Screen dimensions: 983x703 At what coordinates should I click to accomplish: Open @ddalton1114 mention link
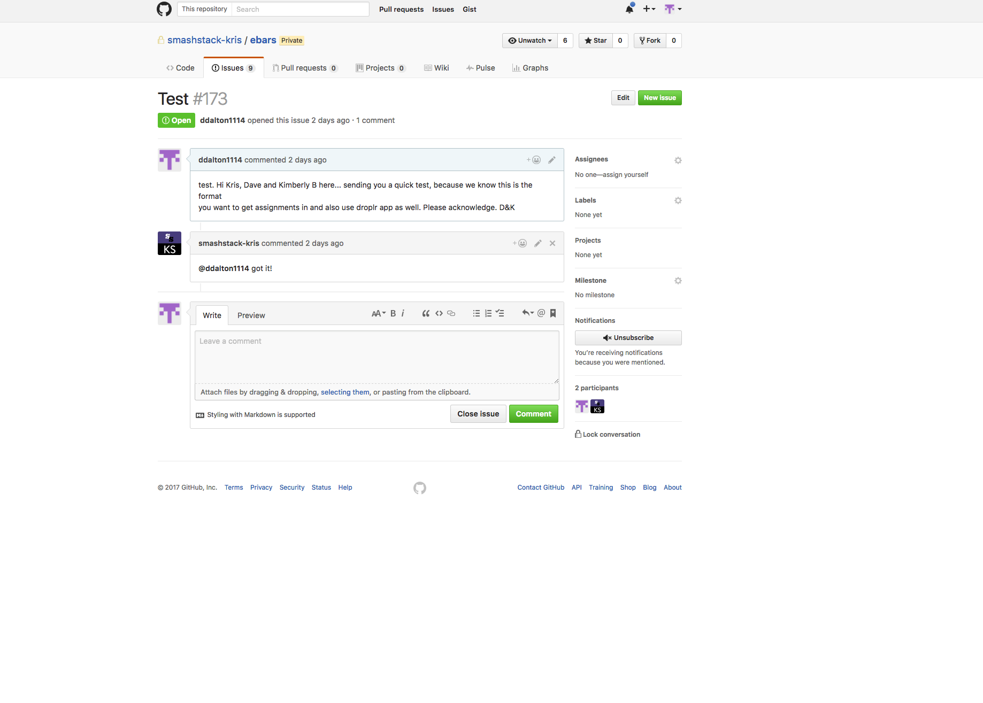click(x=224, y=268)
